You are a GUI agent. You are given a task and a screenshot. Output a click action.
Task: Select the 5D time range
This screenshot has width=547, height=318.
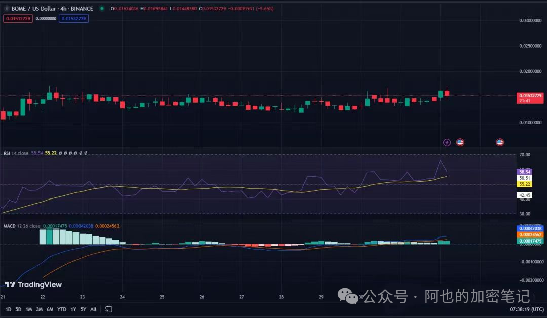[x=19, y=309]
